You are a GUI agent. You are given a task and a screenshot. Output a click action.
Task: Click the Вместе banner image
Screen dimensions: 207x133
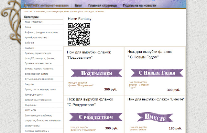pos(155,117)
